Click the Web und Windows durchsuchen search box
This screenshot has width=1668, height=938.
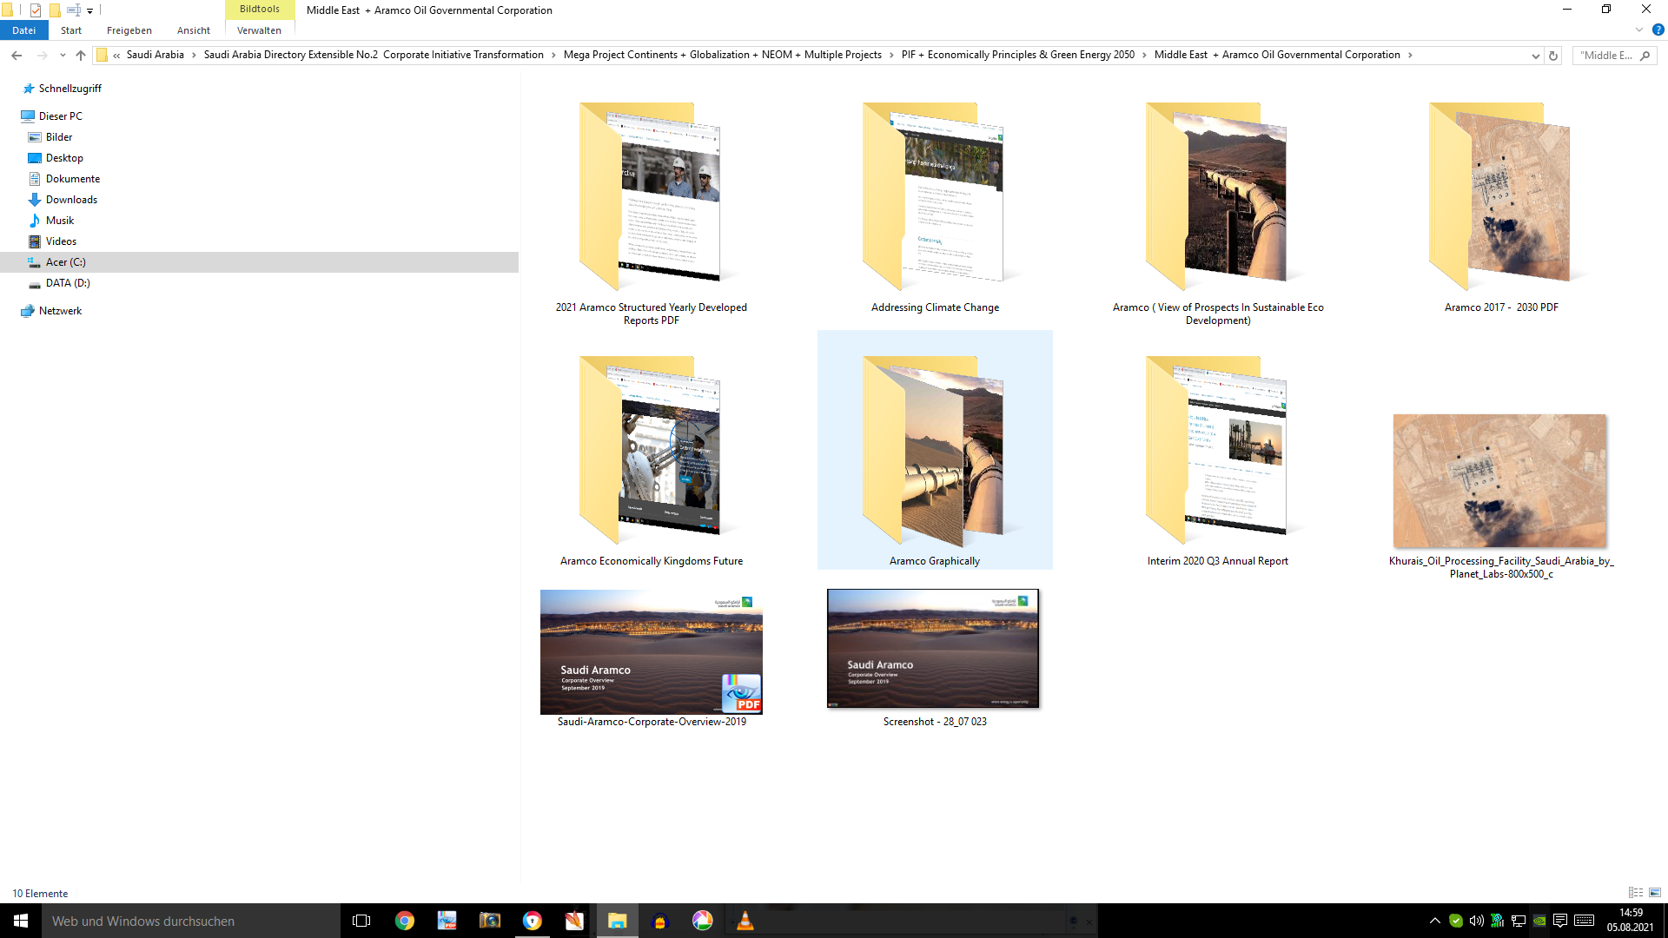pos(191,921)
